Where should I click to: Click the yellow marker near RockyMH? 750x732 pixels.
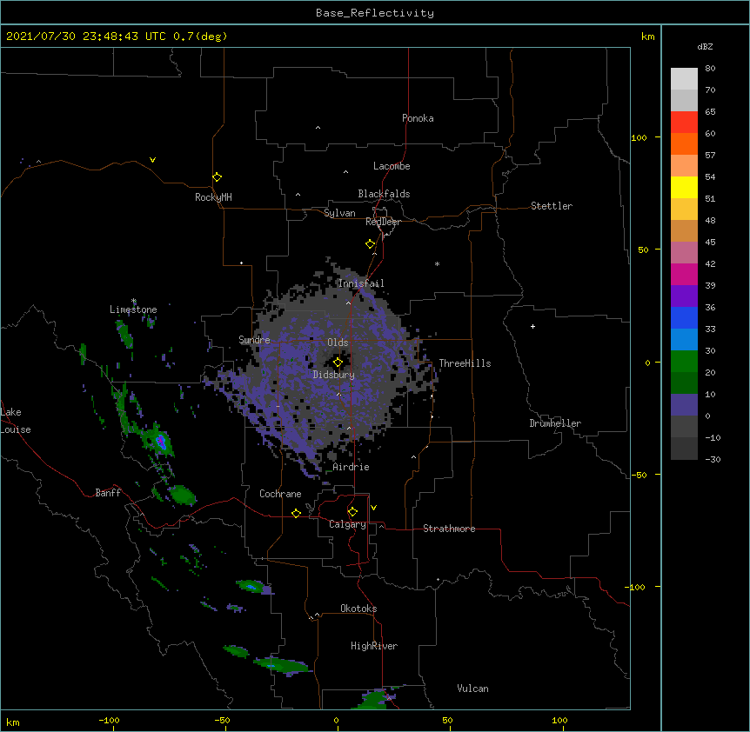pos(218,177)
